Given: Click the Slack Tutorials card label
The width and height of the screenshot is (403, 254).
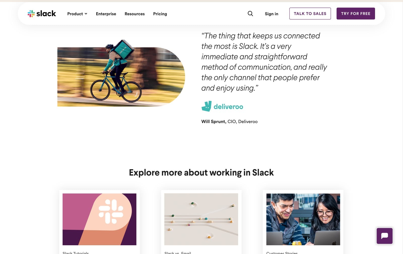Looking at the screenshot, I should [x=76, y=252].
